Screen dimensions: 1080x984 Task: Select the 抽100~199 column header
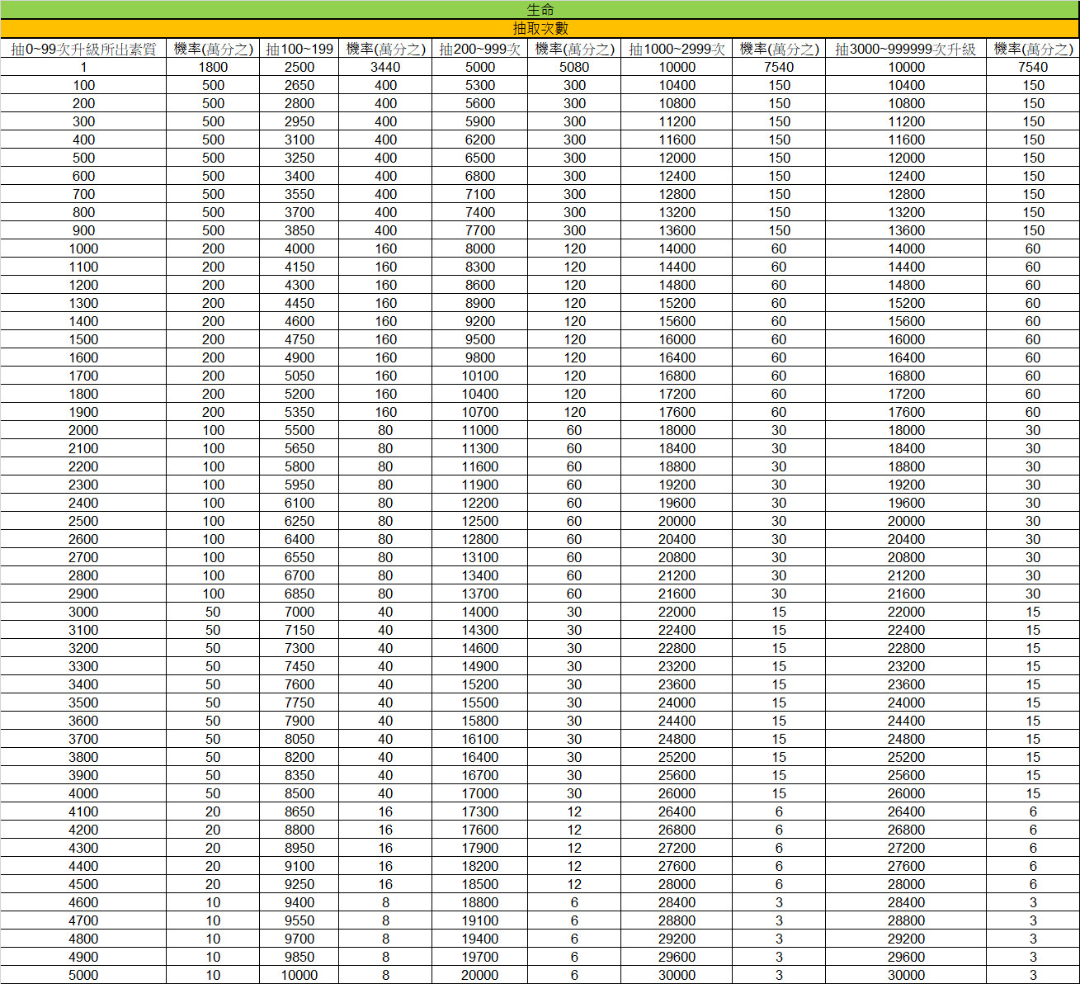(299, 49)
